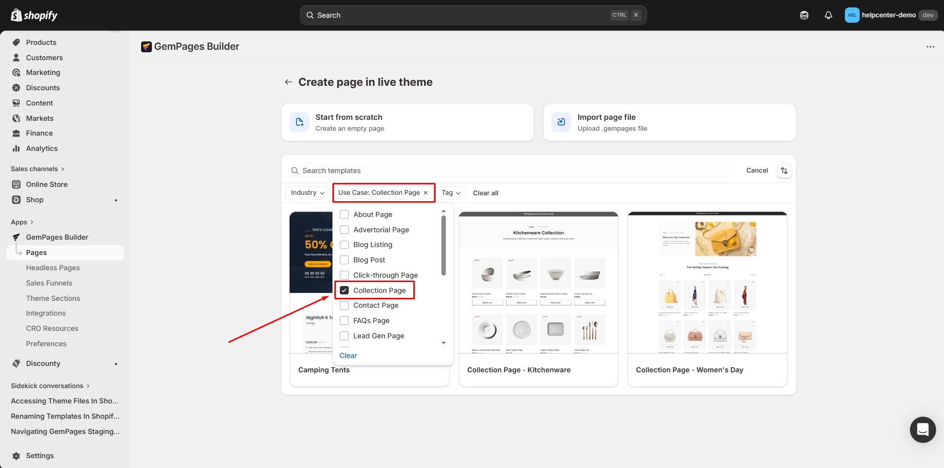Click the notification bell icon
The height and width of the screenshot is (468, 944).
(x=828, y=15)
